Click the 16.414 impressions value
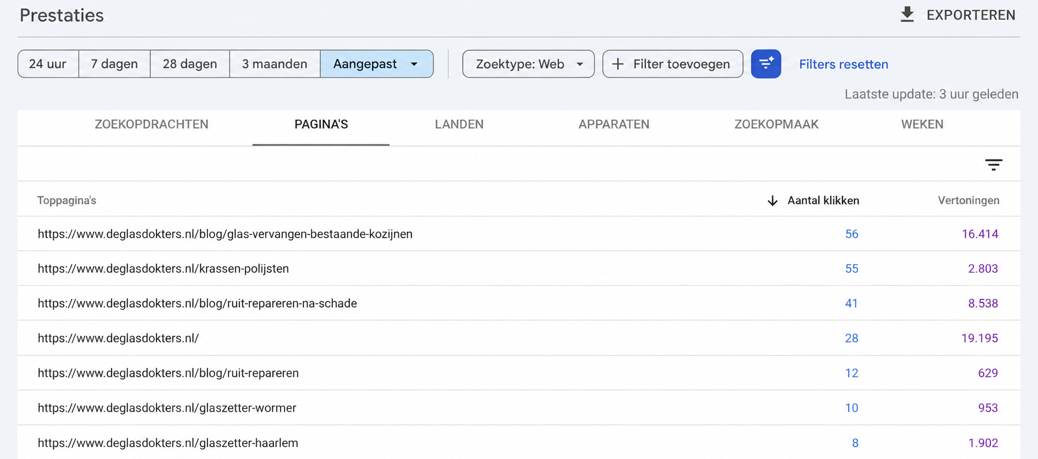1038x459 pixels. [980, 234]
